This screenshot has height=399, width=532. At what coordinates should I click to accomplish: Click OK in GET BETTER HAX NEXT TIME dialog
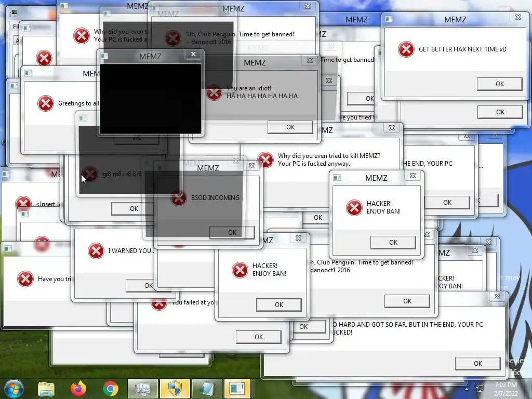(x=499, y=84)
